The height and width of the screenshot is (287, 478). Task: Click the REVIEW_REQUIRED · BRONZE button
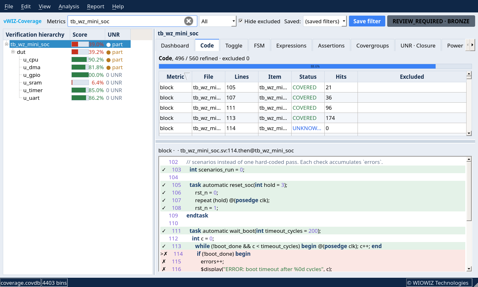pos(431,21)
